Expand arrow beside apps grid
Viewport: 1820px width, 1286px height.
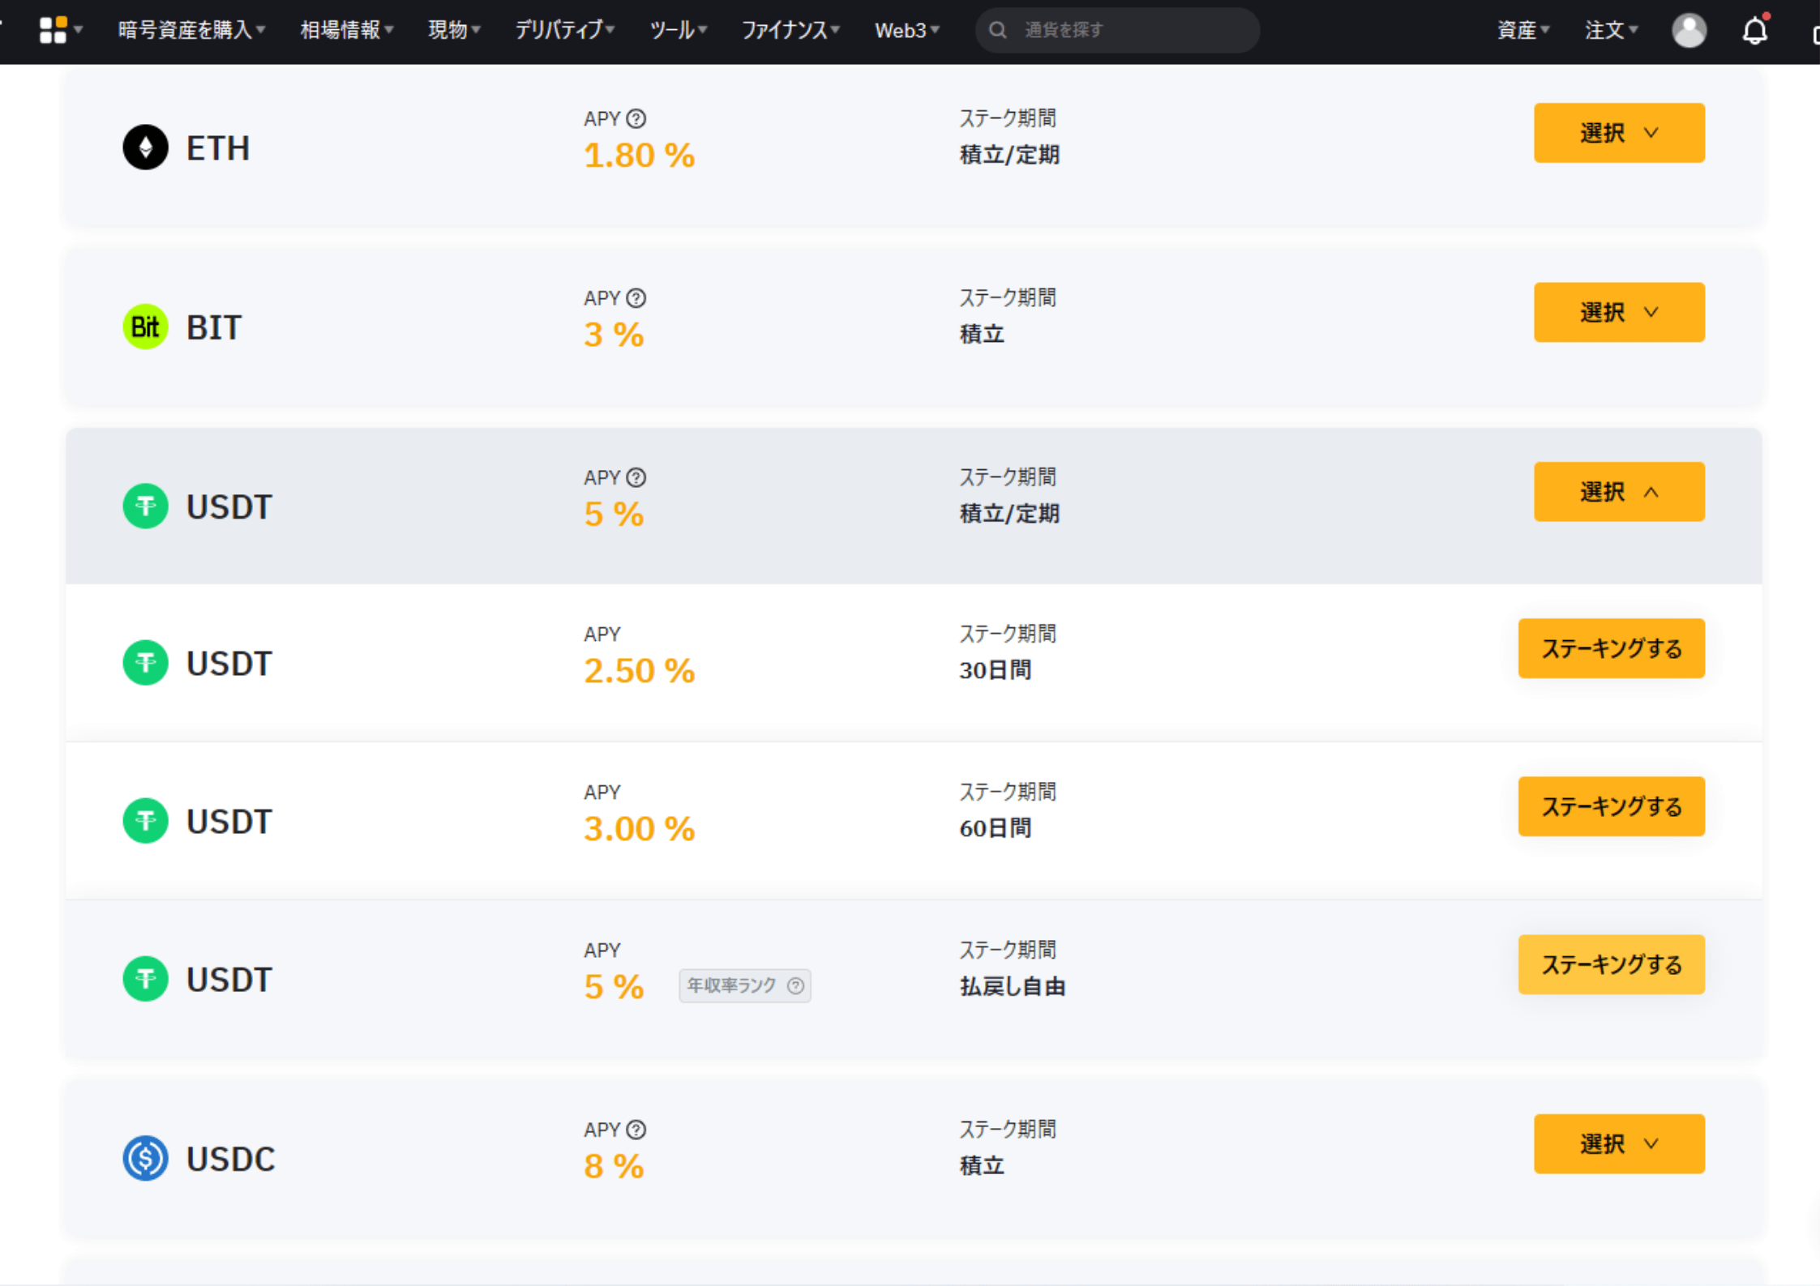[x=78, y=30]
